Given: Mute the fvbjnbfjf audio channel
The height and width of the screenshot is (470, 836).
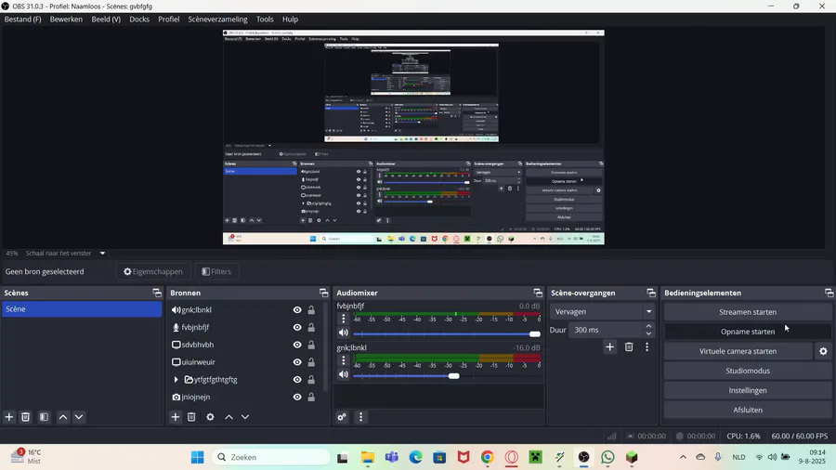Looking at the screenshot, I should (344, 333).
